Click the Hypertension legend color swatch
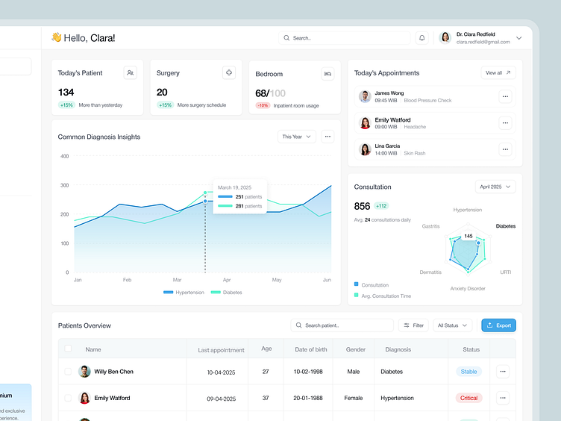The image size is (561, 421). (168, 293)
